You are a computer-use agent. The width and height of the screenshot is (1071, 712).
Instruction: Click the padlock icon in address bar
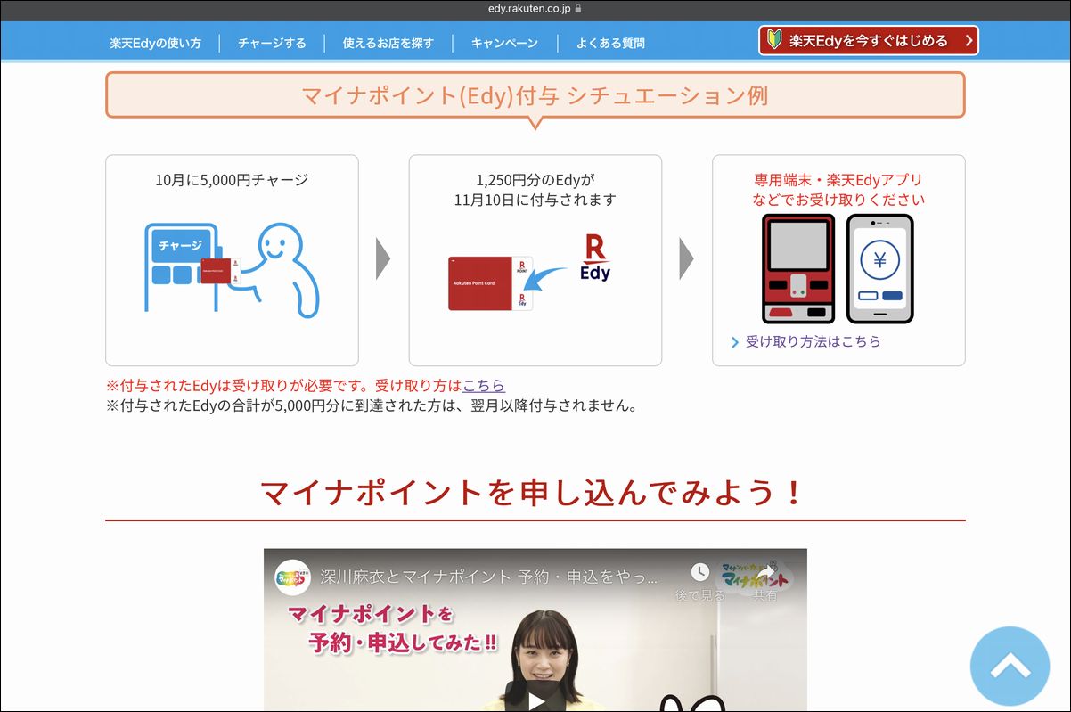click(579, 9)
